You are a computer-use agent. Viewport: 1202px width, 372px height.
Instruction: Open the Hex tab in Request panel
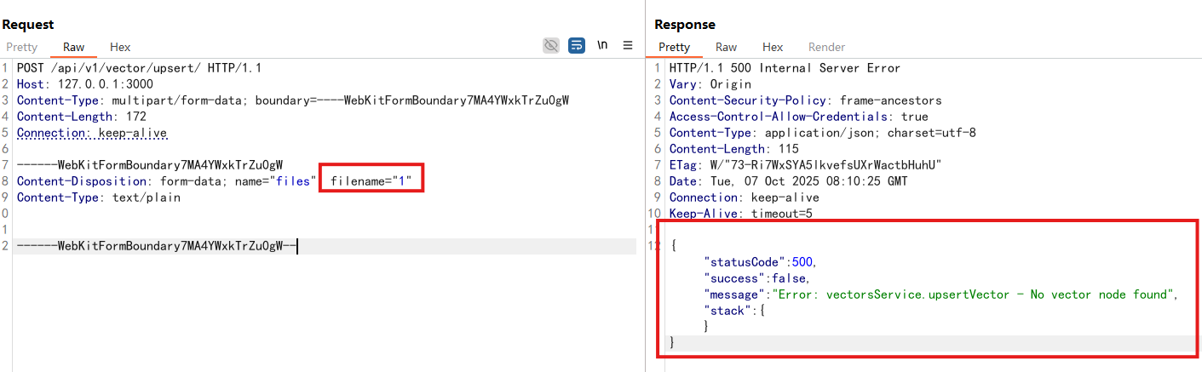pyautogui.click(x=120, y=47)
